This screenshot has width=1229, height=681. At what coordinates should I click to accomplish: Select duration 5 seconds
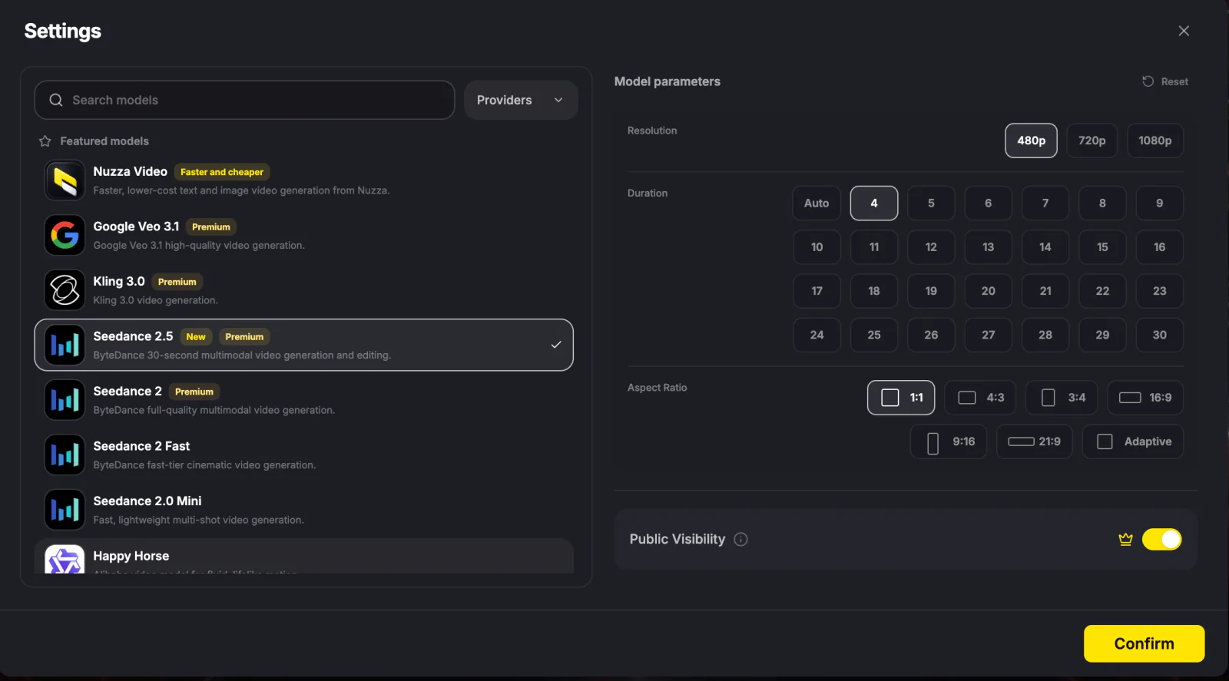pos(931,203)
